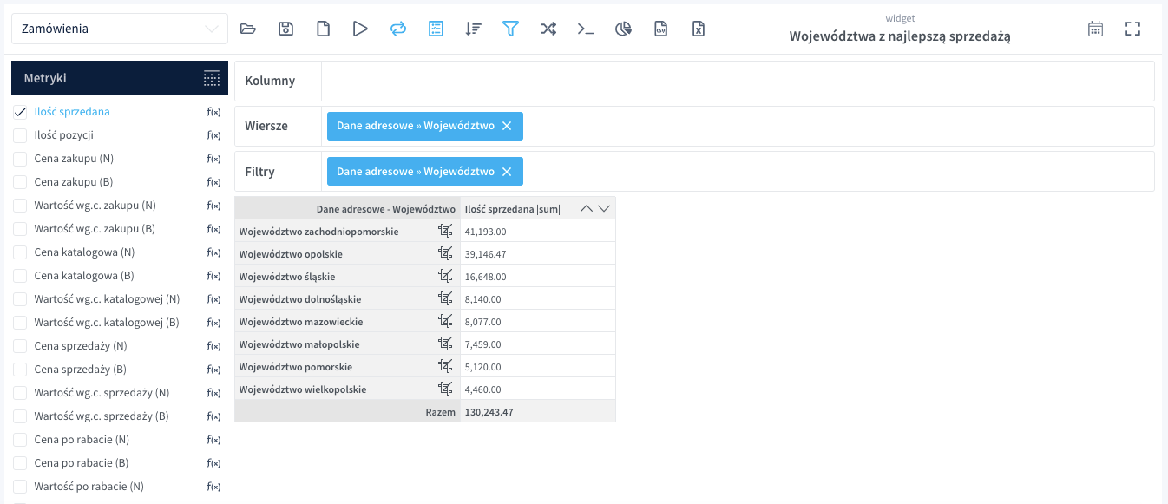Uncheck the Ilość sprzedana metric
The image size is (1168, 504).
[20, 111]
